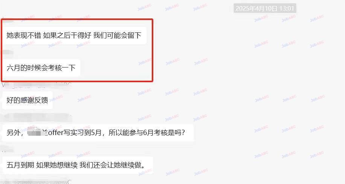Click the message starting with 她表现不错

coord(74,35)
